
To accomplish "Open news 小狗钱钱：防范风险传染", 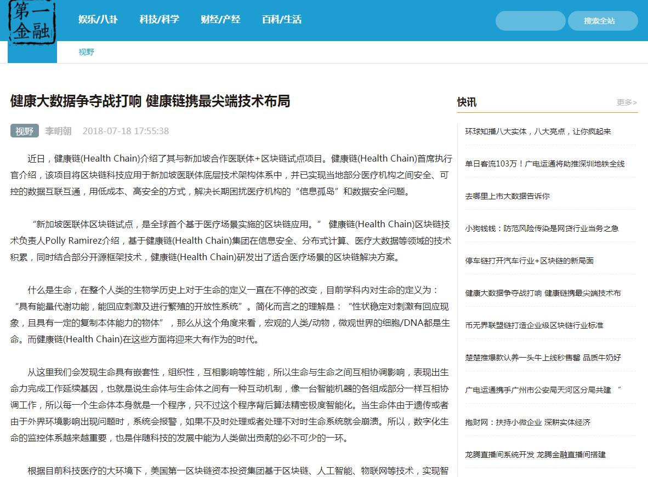I will (x=542, y=228).
